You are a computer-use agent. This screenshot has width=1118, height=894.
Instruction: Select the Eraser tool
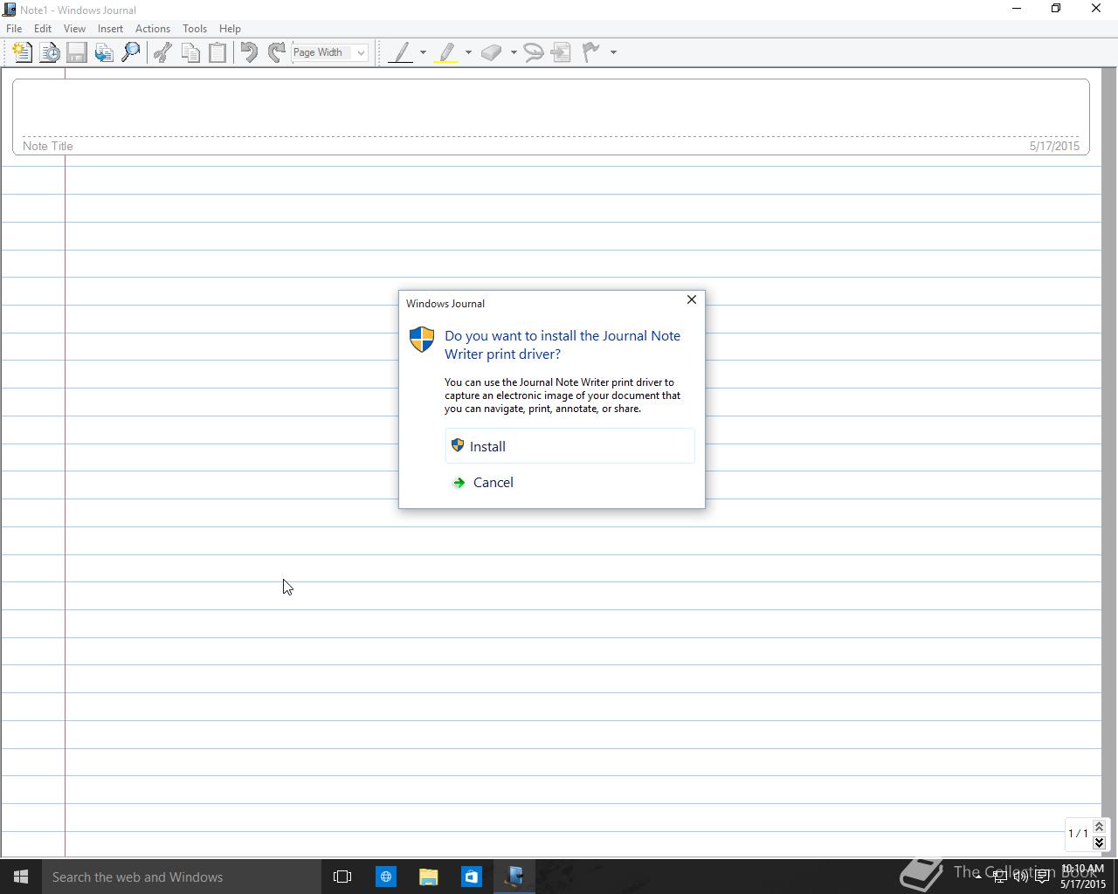pyautogui.click(x=492, y=52)
